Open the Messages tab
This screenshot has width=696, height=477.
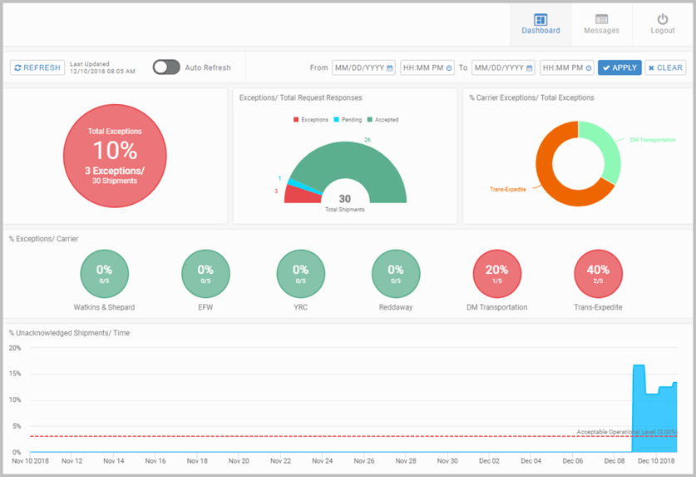coord(601,24)
